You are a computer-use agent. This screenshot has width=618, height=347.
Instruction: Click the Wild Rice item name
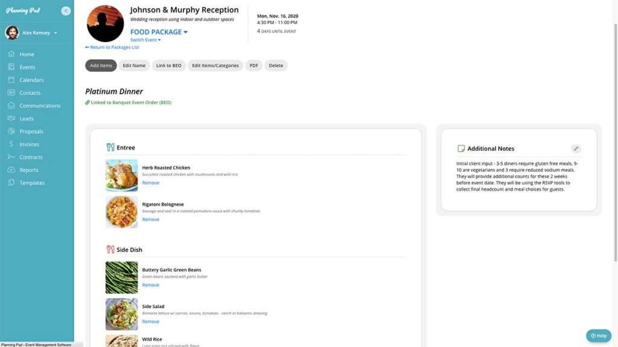coord(152,339)
